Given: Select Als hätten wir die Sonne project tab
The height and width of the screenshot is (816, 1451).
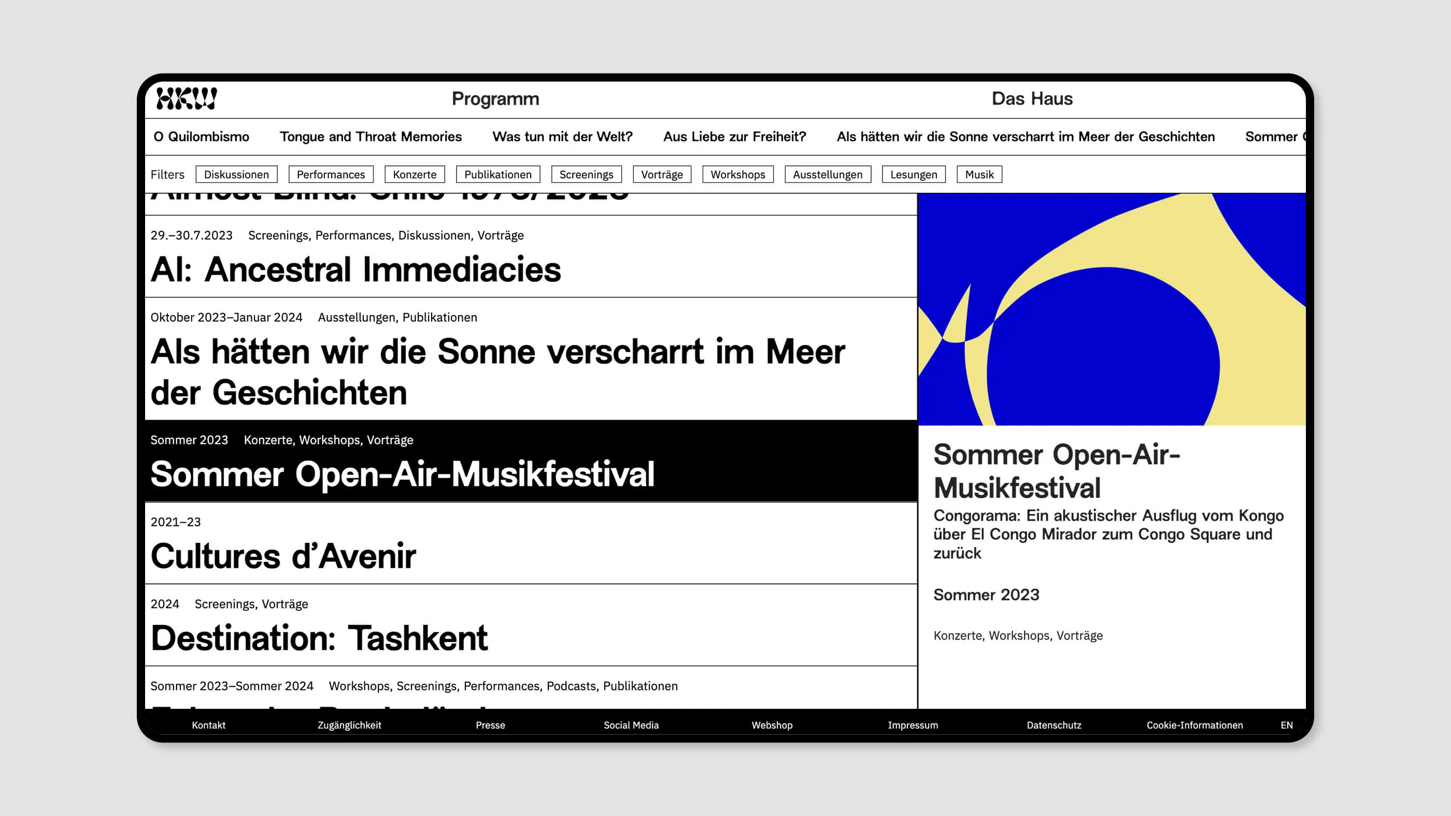Looking at the screenshot, I should [1025, 137].
